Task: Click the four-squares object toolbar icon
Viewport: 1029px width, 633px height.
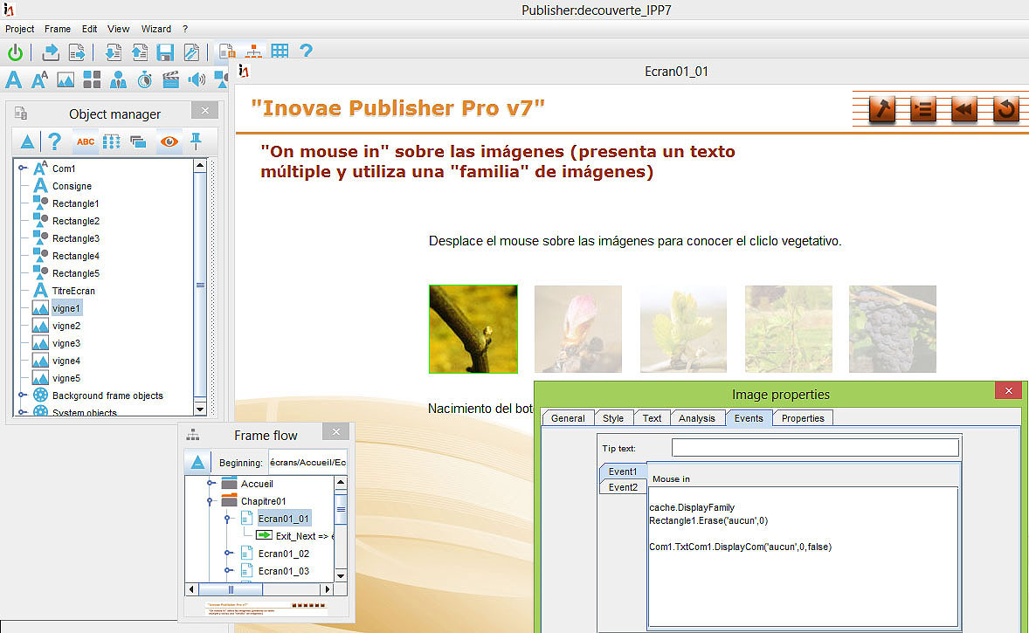Action: 92,80
